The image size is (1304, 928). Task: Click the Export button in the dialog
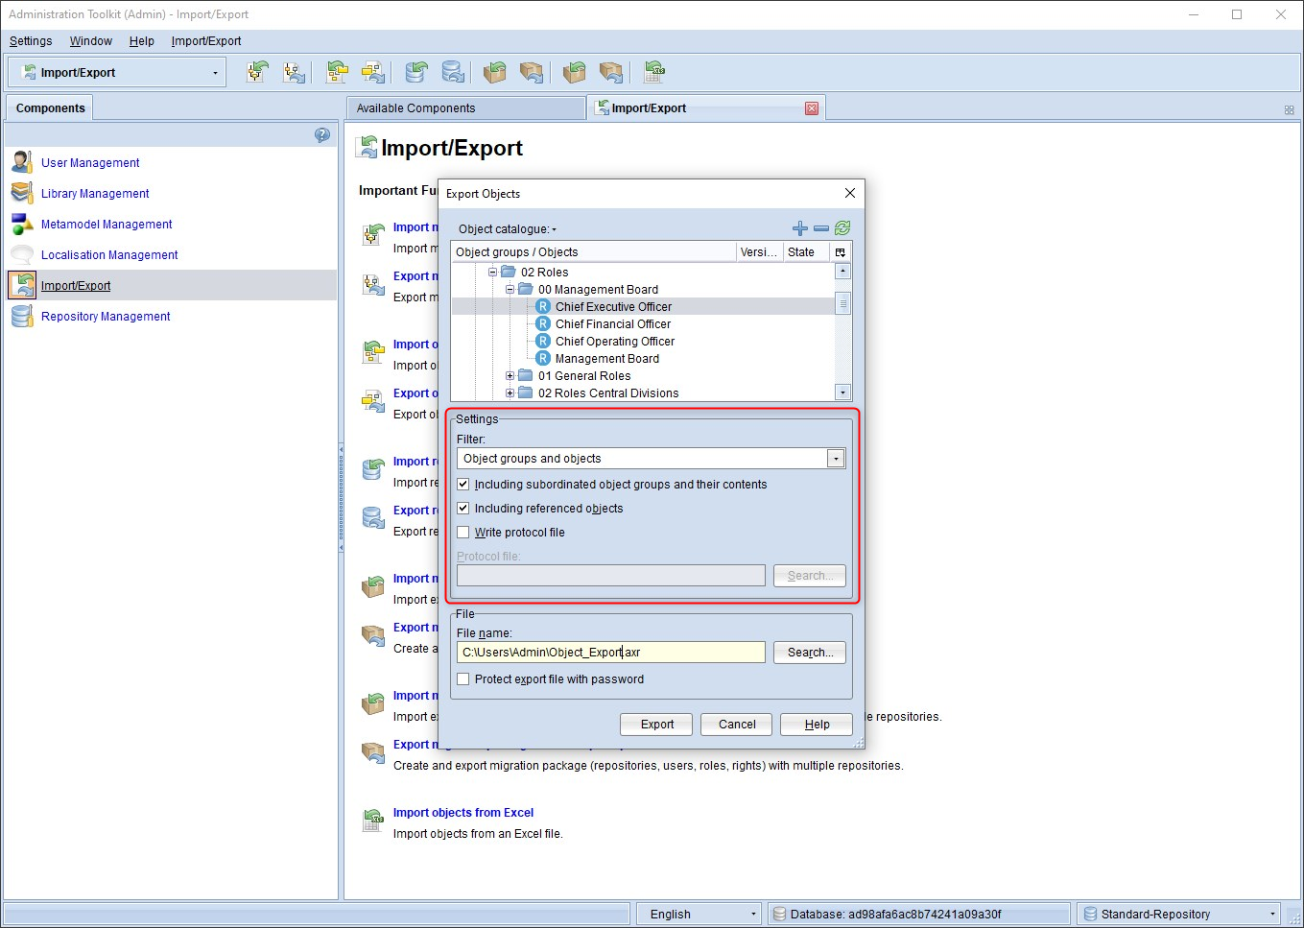[x=657, y=725]
